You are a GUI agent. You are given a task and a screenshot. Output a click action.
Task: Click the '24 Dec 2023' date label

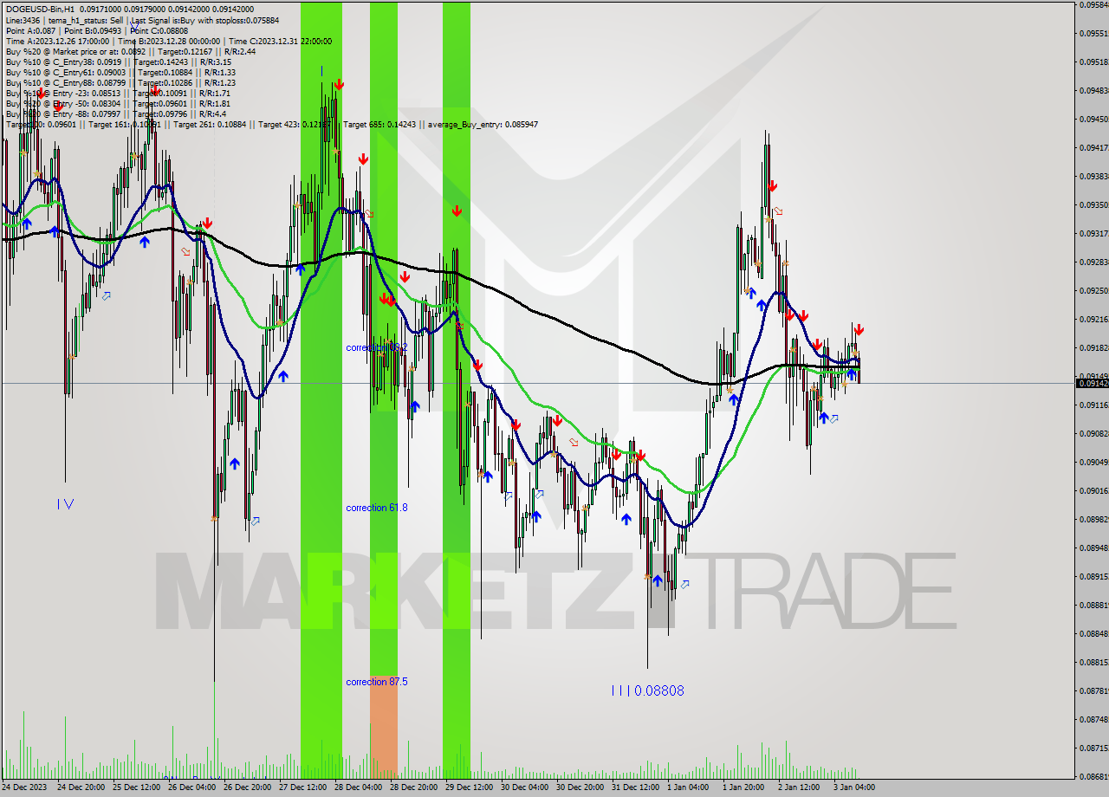point(25,787)
